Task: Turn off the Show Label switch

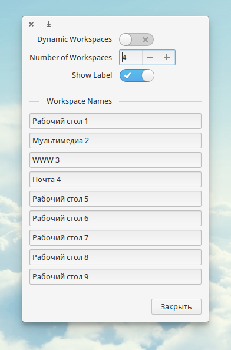Action: (x=137, y=75)
